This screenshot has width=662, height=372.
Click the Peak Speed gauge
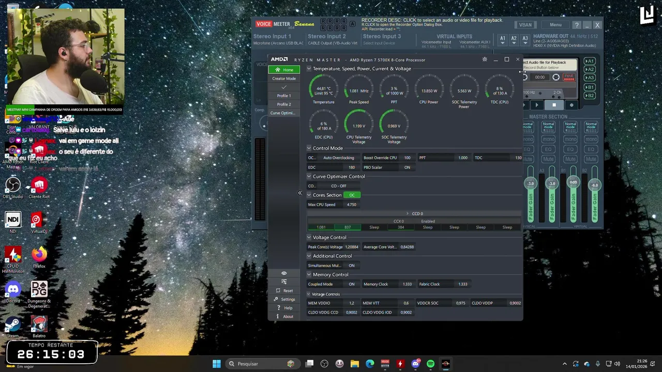point(358,90)
